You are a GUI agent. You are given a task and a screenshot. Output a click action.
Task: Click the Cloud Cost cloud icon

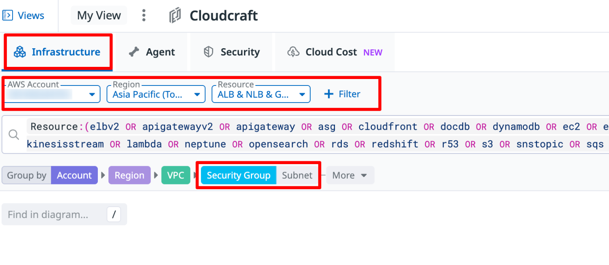point(293,52)
